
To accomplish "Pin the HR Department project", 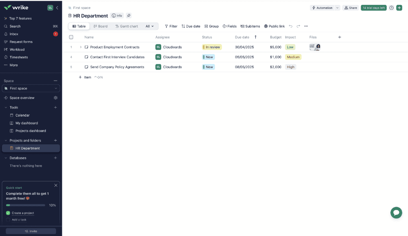I will 129,15.
